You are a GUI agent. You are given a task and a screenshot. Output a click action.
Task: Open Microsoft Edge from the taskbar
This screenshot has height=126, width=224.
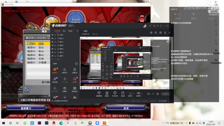coord(61,123)
